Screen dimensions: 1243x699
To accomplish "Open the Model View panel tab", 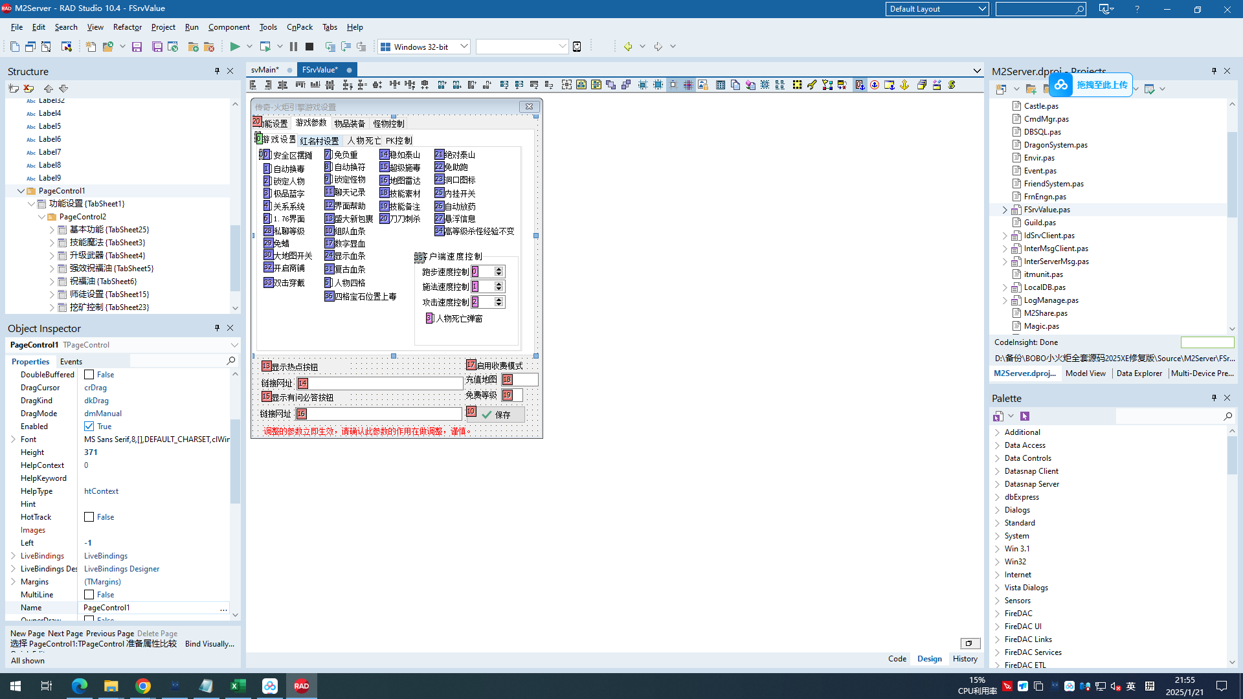I will pos(1086,373).
